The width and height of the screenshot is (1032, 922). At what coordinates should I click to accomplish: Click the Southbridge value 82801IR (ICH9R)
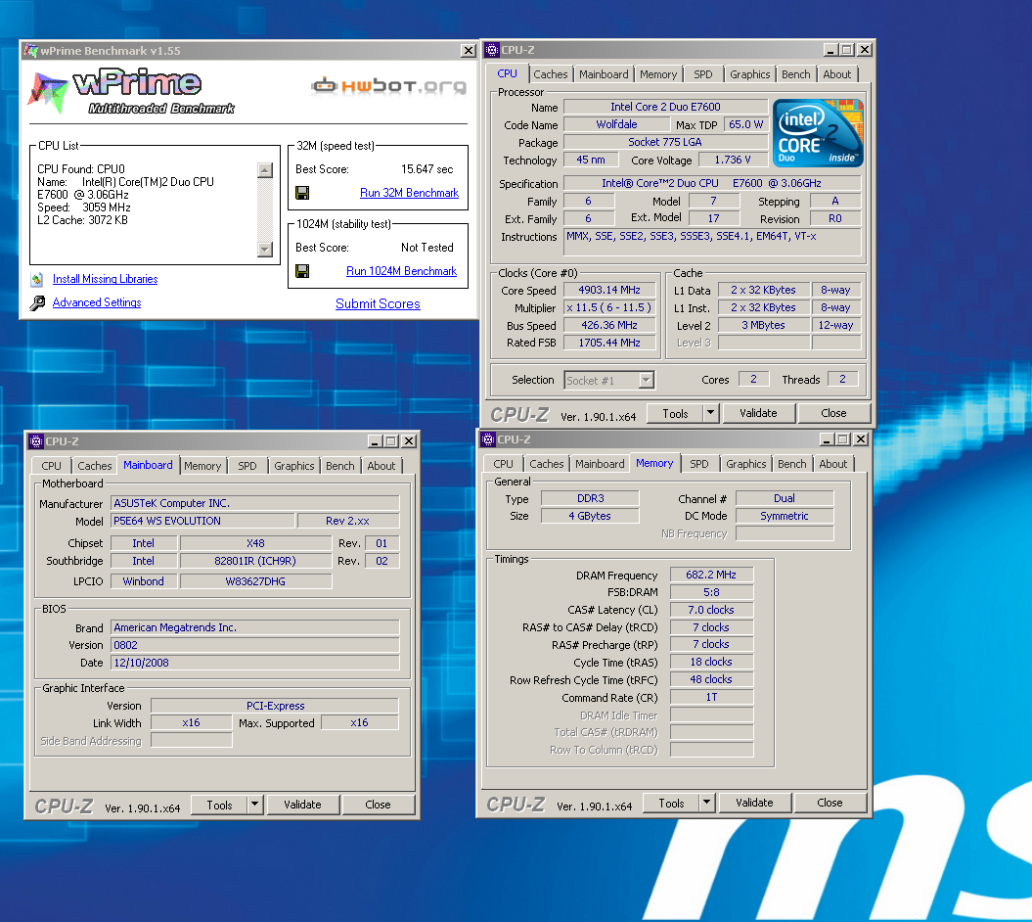tap(255, 561)
